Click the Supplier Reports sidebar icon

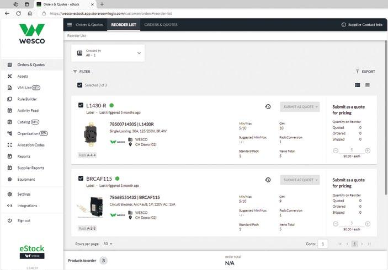(9, 168)
